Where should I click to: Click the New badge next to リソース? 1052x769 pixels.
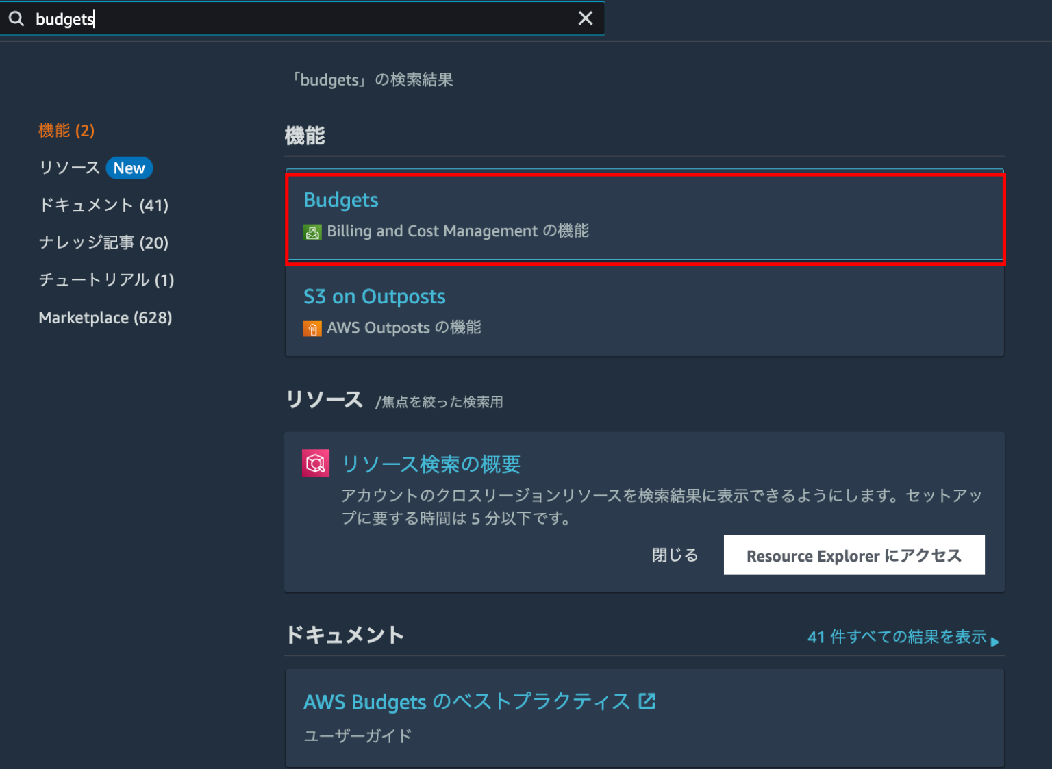129,168
